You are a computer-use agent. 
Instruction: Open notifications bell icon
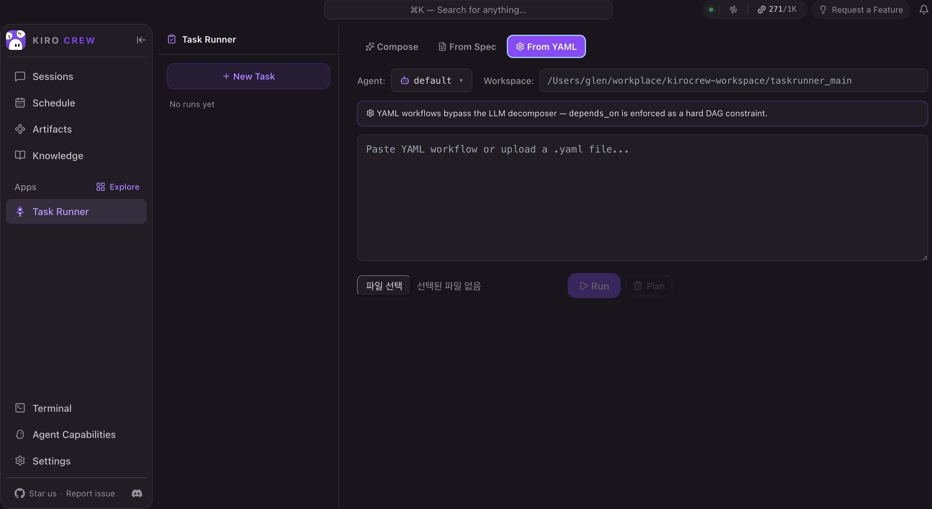[924, 9]
